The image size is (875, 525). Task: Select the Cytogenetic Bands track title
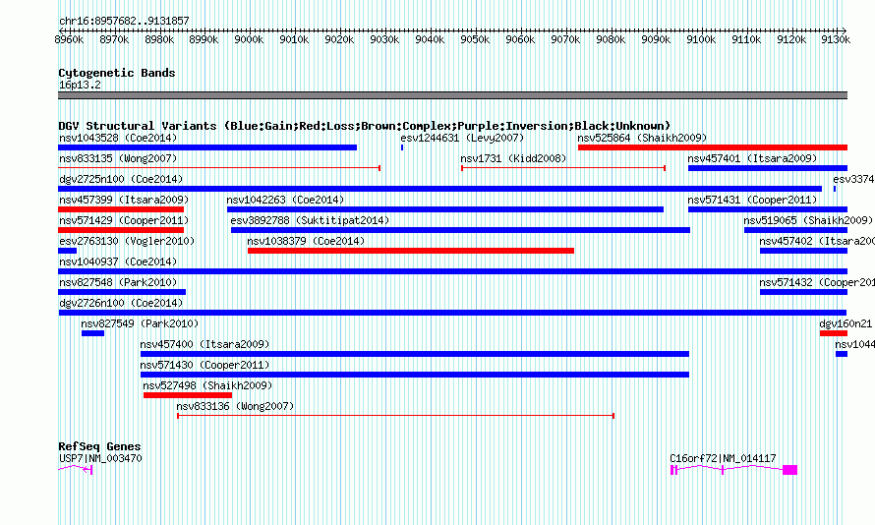[117, 73]
